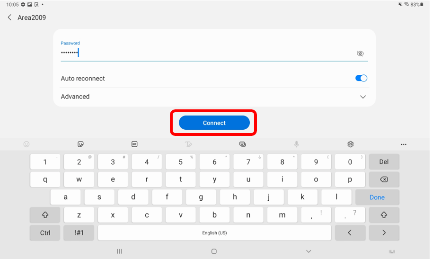Tap the letter p key
This screenshot has height=259, width=432.
click(x=350, y=179)
